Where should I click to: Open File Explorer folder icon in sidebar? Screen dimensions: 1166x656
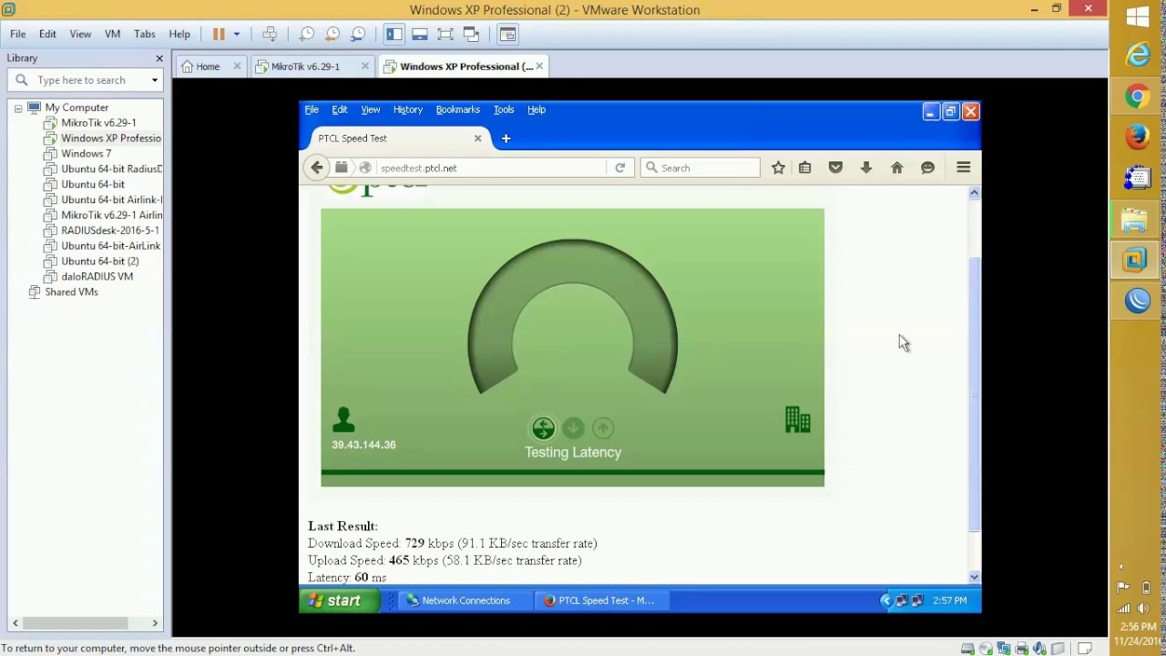pyautogui.click(x=1135, y=220)
